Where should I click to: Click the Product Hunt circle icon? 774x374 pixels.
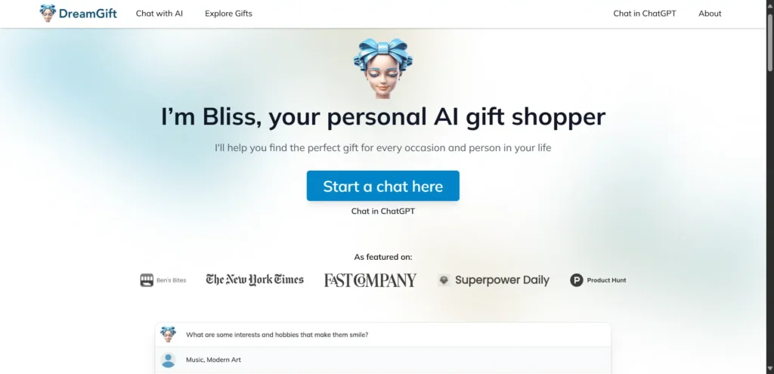pyautogui.click(x=577, y=280)
